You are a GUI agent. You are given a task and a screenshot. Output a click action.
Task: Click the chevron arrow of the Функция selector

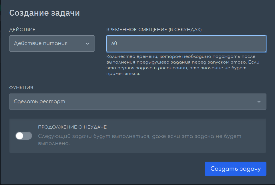pyautogui.click(x=259, y=101)
